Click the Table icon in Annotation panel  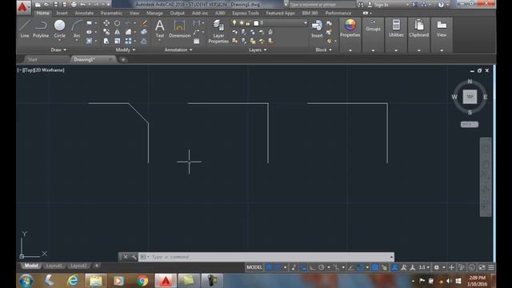click(197, 41)
